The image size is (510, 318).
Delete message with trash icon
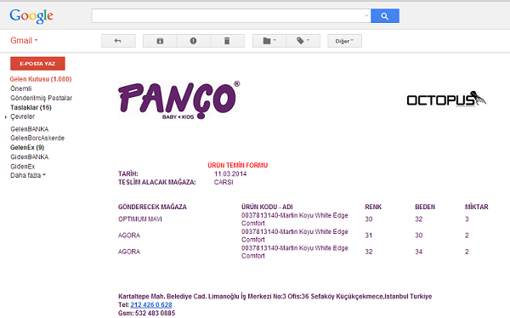coord(227,41)
